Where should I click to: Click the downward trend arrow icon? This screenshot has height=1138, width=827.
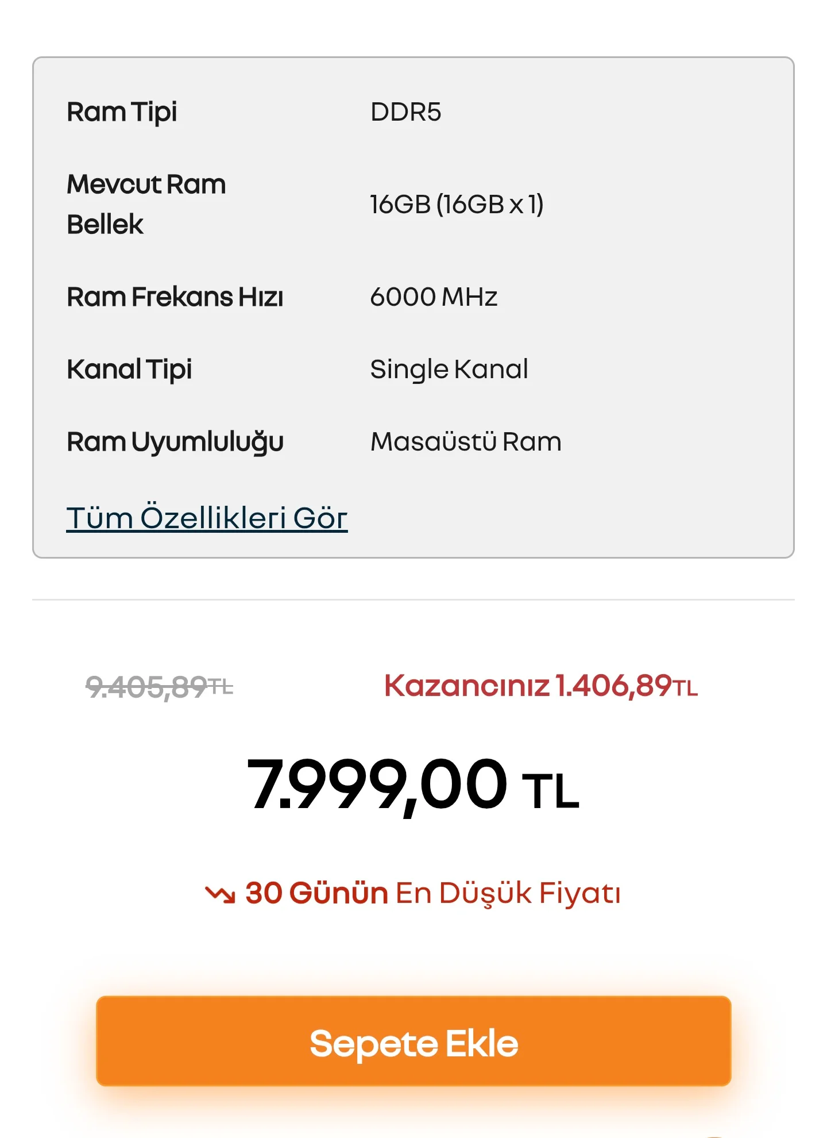220,894
